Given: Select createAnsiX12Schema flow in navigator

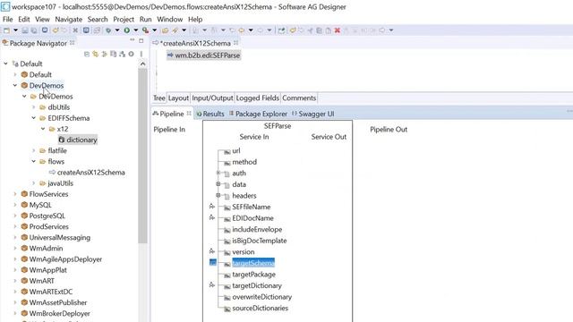Looking at the screenshot, I should (87, 173).
